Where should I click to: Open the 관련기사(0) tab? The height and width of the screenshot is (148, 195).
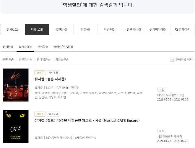click(x=134, y=29)
